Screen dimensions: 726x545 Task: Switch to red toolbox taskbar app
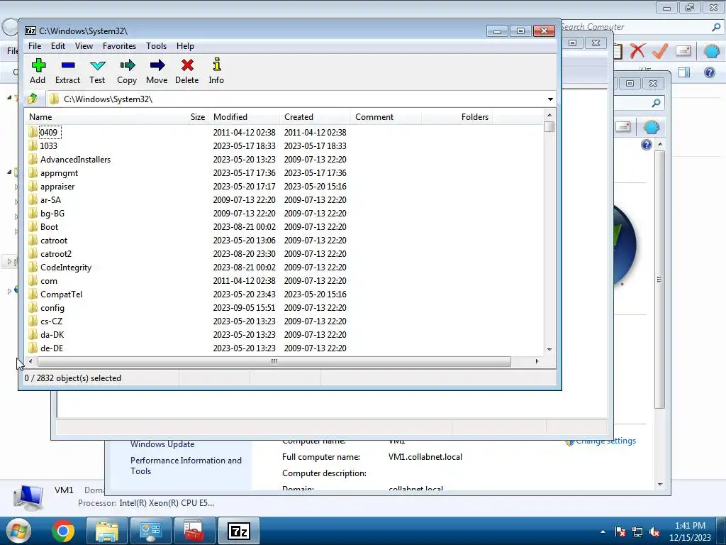(194, 531)
